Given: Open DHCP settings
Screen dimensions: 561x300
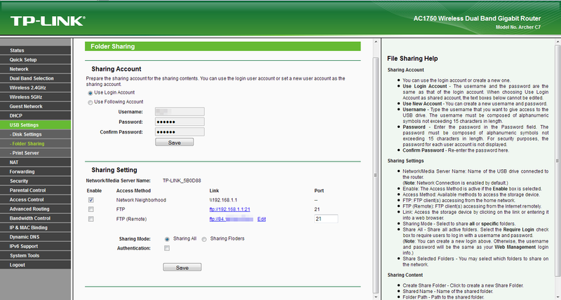Looking at the screenshot, I should (36, 115).
